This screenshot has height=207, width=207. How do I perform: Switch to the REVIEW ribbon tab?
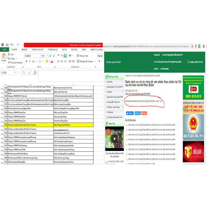pos(74,49)
